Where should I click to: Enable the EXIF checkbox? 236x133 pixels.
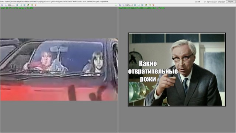coord(196,2)
